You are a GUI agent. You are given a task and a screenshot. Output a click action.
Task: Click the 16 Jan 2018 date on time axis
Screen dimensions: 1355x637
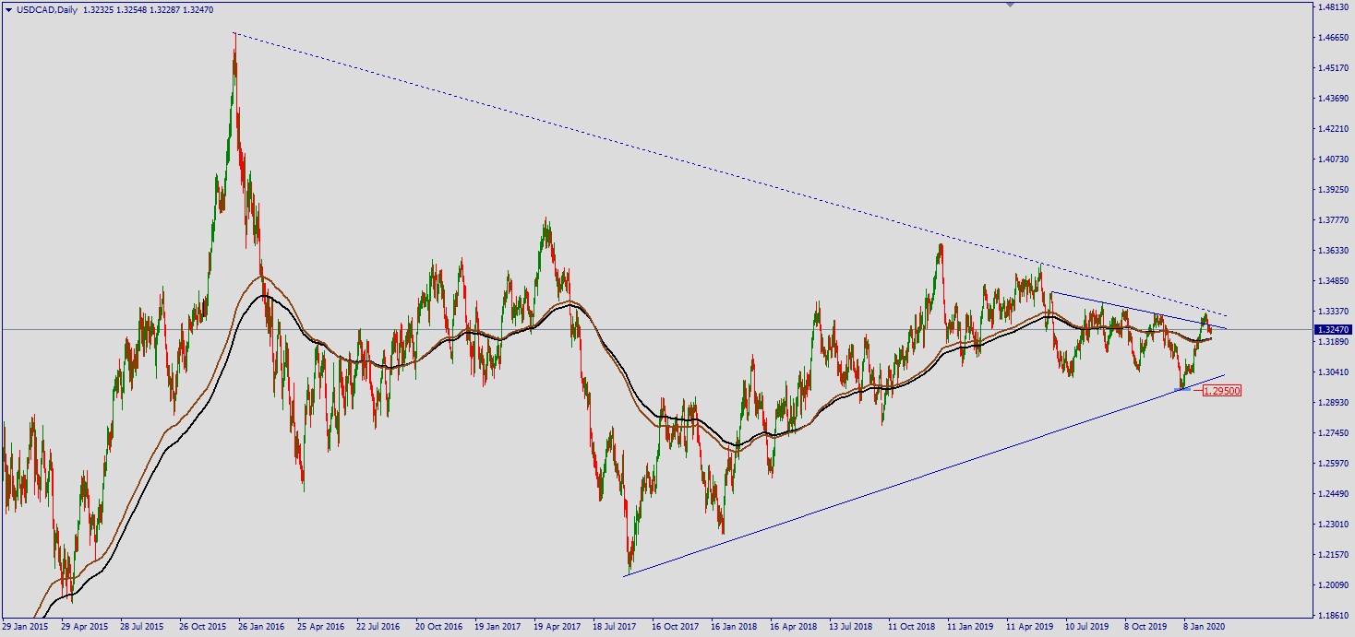(x=735, y=626)
